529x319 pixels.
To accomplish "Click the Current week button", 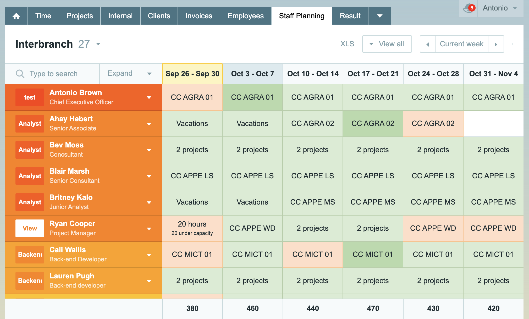I will click(461, 44).
